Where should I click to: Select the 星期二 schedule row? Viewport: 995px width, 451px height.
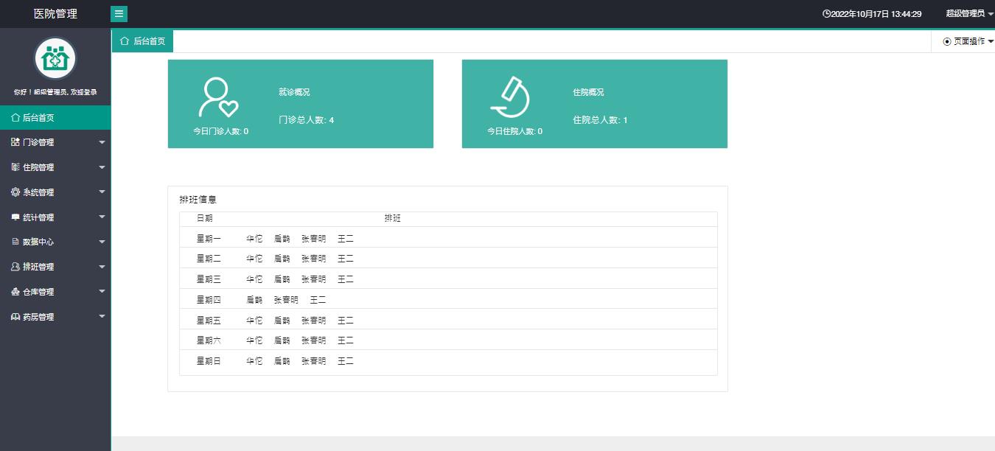coord(448,259)
